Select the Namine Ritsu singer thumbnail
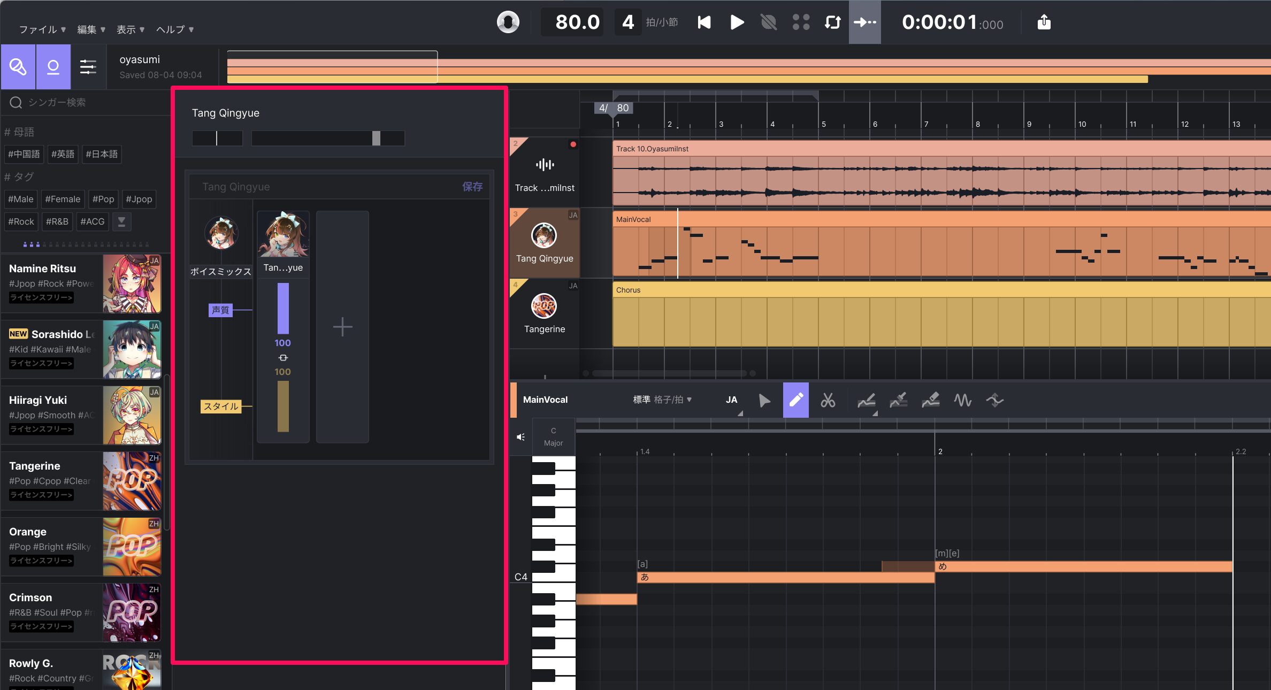The width and height of the screenshot is (1271, 690). [132, 283]
